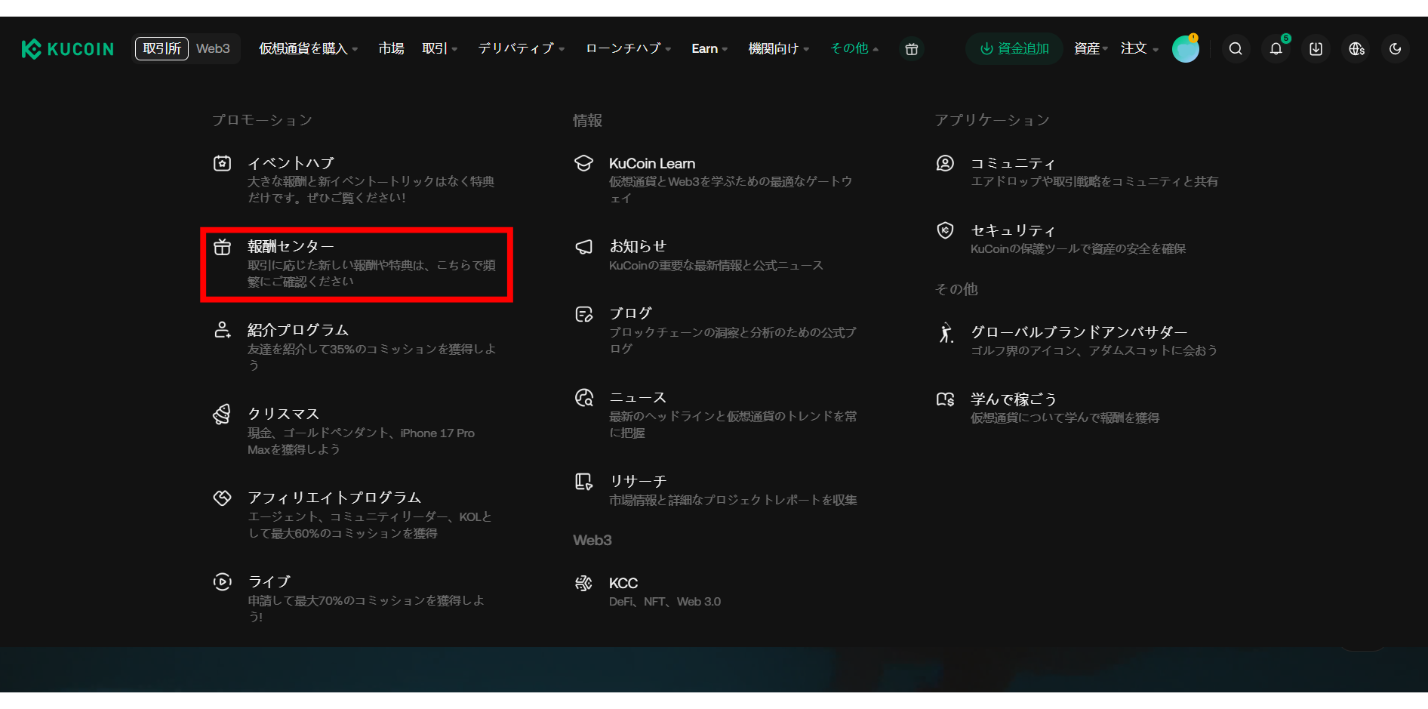Viewport: 1428px width, 709px height.
Task: Open the search icon in the header
Action: (x=1236, y=48)
